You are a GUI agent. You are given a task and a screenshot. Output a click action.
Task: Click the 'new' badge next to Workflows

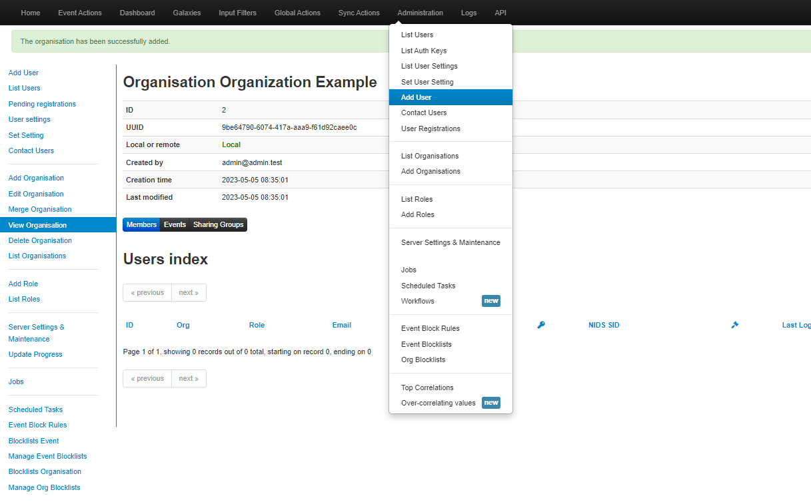tap(491, 300)
